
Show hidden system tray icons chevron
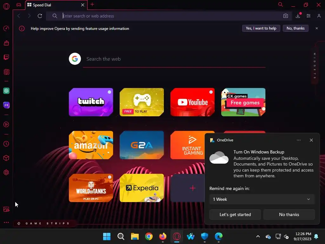pyautogui.click(x=258, y=236)
